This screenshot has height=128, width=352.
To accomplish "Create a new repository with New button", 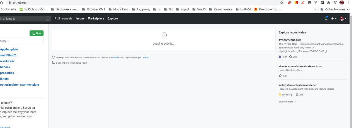I will click(37, 33).
